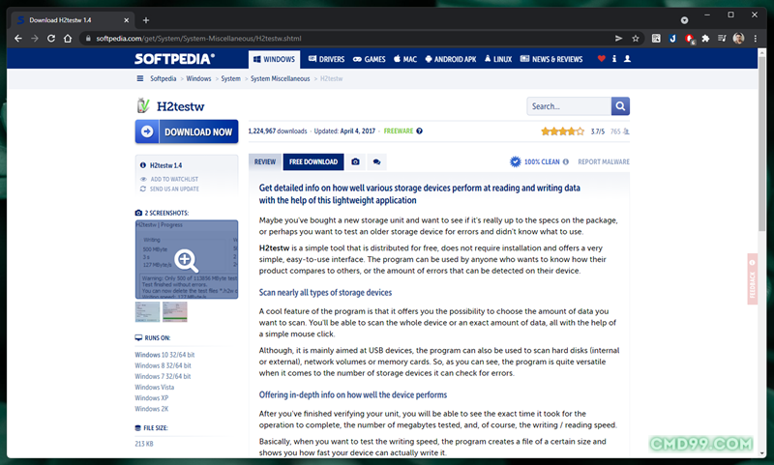Click the star rating
The height and width of the screenshot is (465, 774).
(x=562, y=131)
